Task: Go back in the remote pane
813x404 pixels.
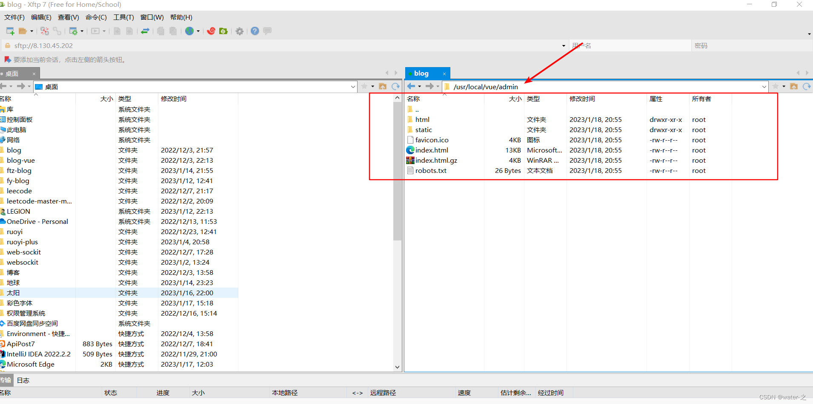Action: click(x=411, y=86)
